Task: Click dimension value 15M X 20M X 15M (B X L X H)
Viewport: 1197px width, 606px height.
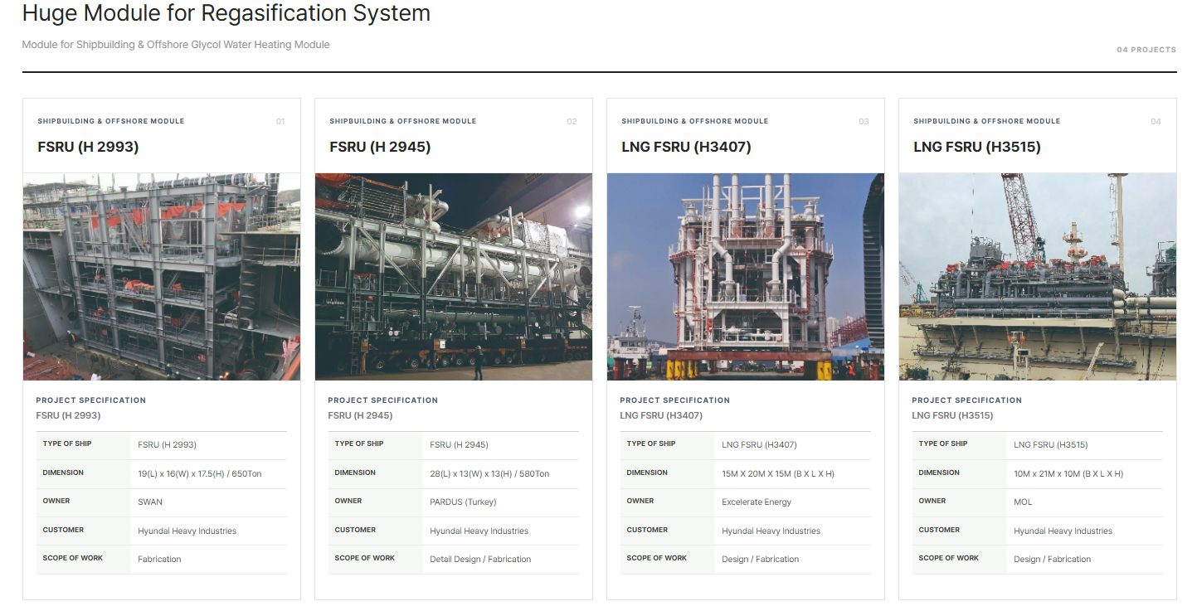Action: (778, 474)
